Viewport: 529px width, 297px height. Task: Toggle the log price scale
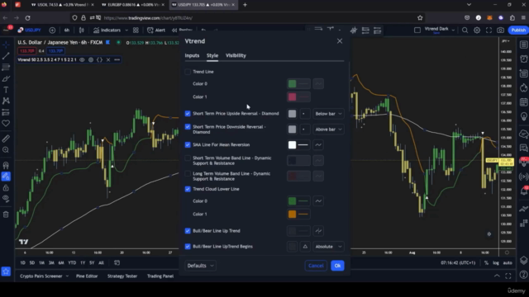[x=496, y=262]
